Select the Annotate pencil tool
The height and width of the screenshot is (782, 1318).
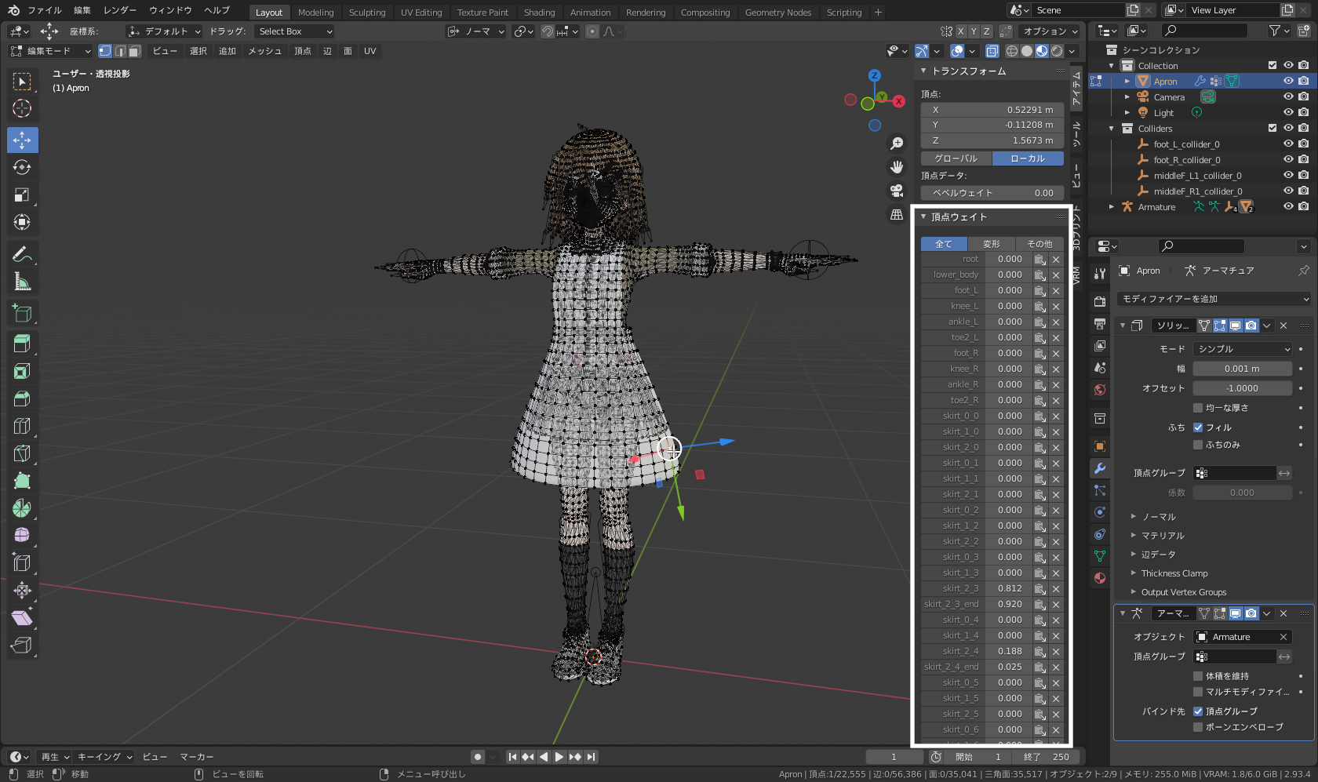click(x=22, y=254)
